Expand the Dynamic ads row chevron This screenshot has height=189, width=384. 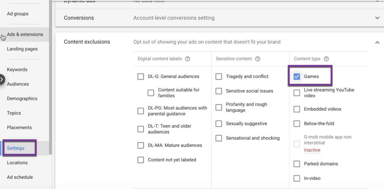click(377, 2)
